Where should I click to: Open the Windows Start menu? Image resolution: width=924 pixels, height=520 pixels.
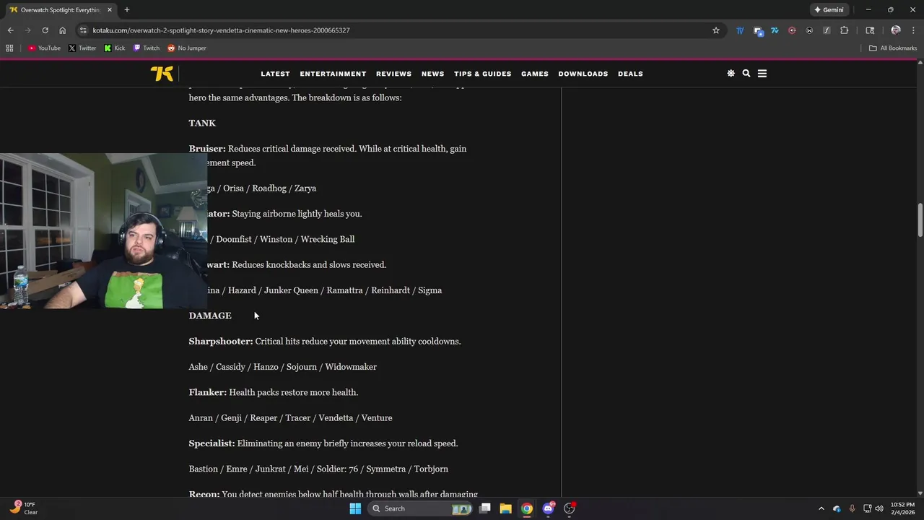[x=355, y=508]
